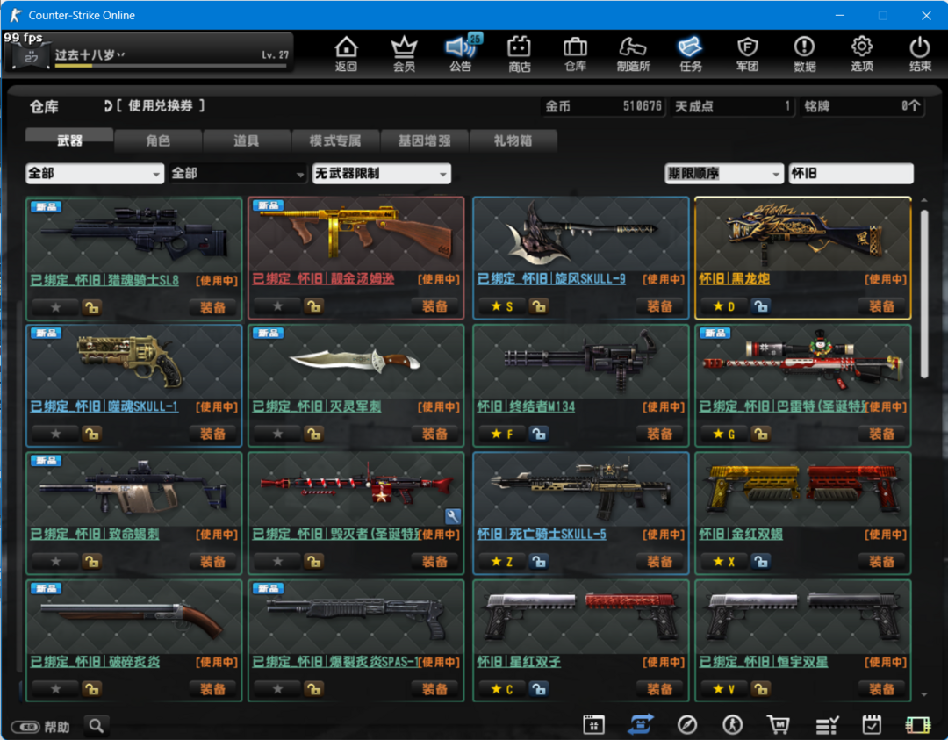This screenshot has height=740, width=948.
Task: Open the 选项 options gear icon
Action: (862, 54)
